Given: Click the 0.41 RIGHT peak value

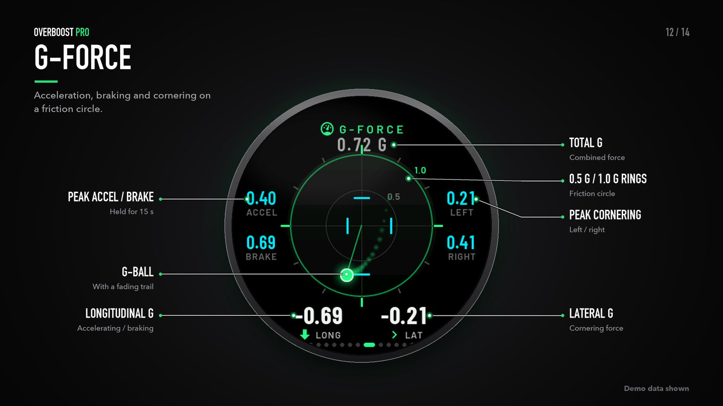Looking at the screenshot, I should pyautogui.click(x=461, y=243).
